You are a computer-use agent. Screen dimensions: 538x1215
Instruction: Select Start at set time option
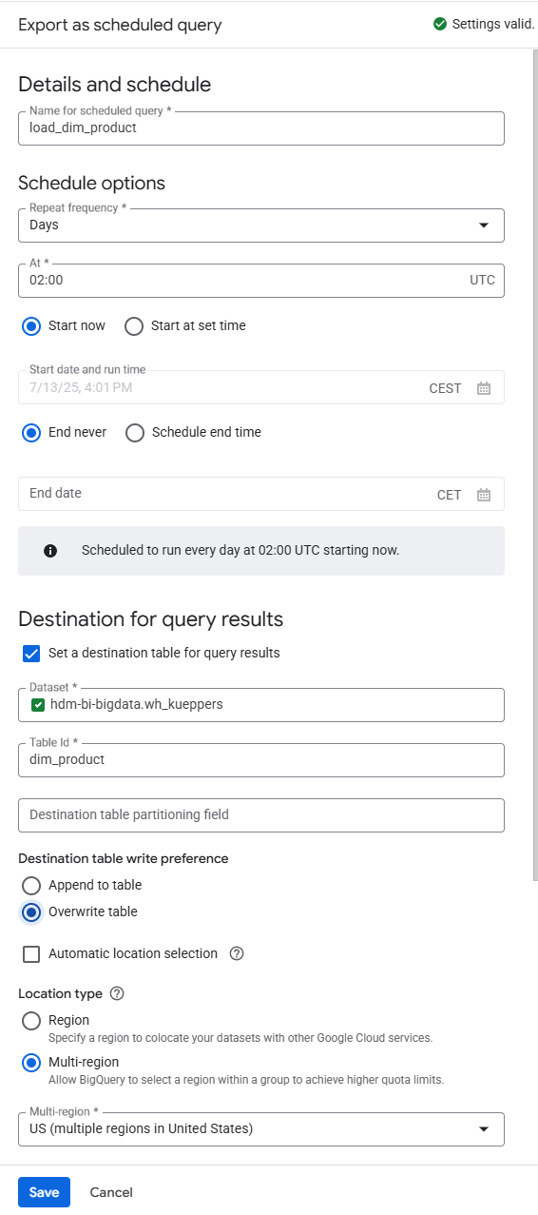[135, 325]
